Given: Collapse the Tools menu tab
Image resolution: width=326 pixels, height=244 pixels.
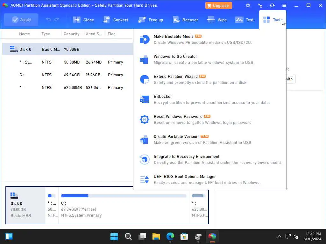Looking at the screenshot, I should (x=273, y=20).
